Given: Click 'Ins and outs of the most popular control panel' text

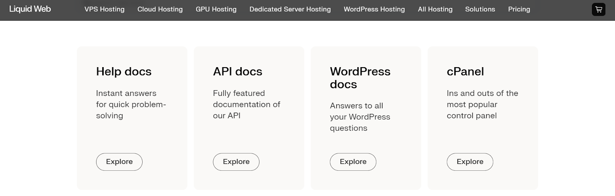Looking at the screenshot, I should coord(482,104).
